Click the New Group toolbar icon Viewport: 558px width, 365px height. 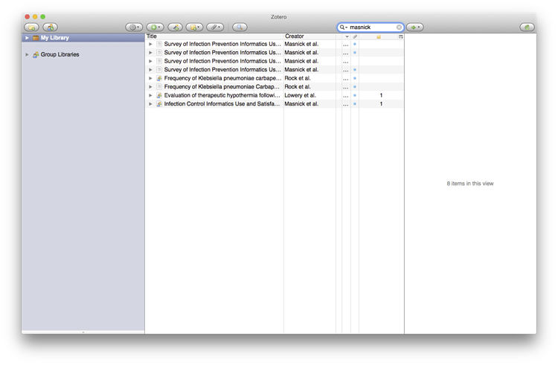click(50, 28)
